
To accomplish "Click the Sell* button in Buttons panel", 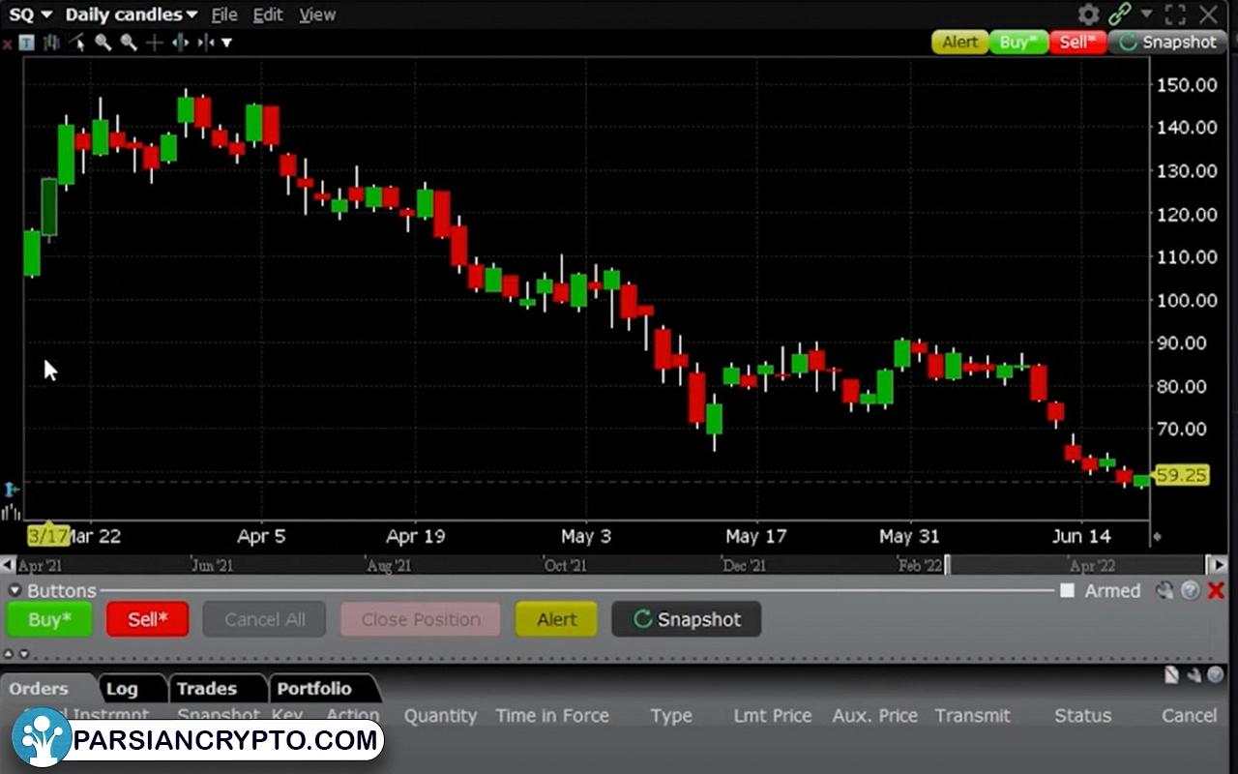I will pyautogui.click(x=147, y=619).
